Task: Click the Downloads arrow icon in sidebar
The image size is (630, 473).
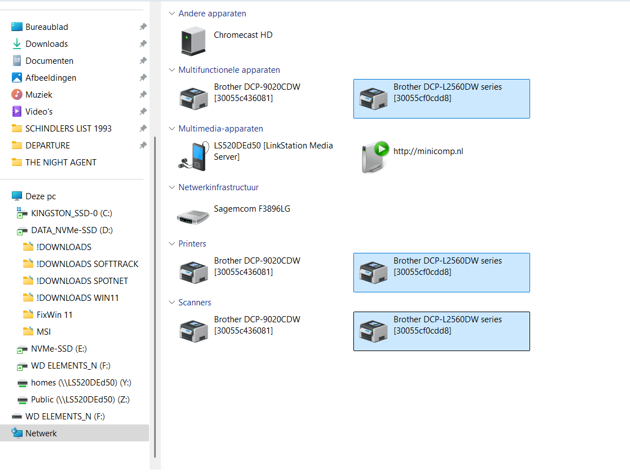Action: pyautogui.click(x=17, y=44)
